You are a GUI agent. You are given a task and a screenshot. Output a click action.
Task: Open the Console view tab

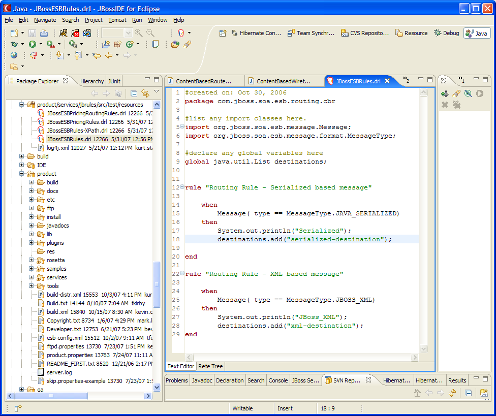tap(278, 380)
